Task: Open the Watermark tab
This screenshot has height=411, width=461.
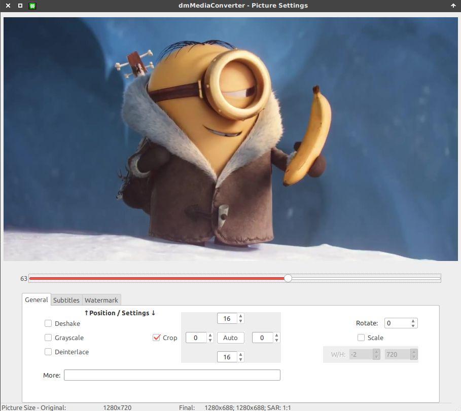Action: pyautogui.click(x=101, y=300)
